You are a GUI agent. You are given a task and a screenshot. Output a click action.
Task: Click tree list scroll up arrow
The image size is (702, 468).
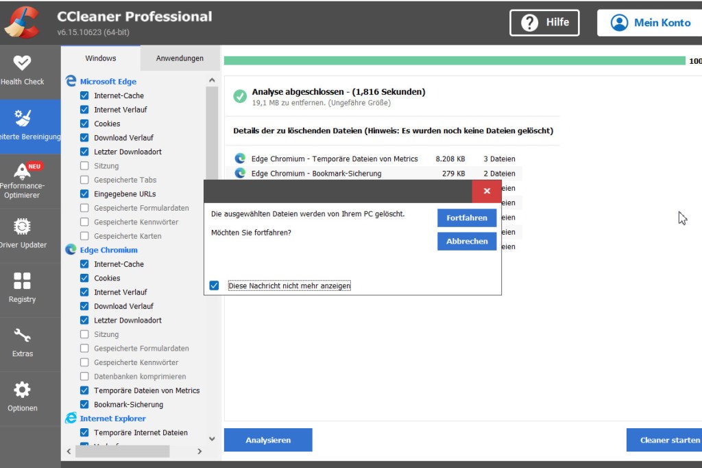[212, 80]
